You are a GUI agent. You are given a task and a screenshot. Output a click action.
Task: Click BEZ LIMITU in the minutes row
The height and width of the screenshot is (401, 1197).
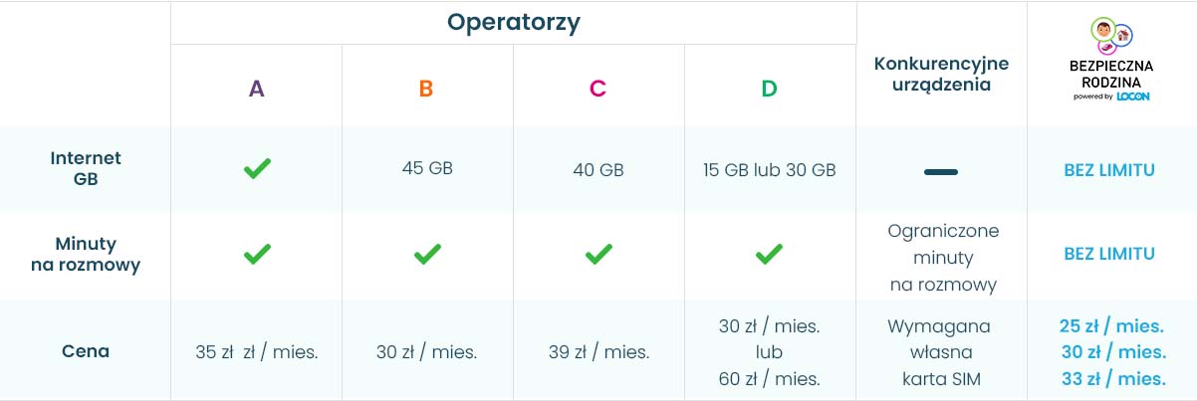tap(1109, 254)
